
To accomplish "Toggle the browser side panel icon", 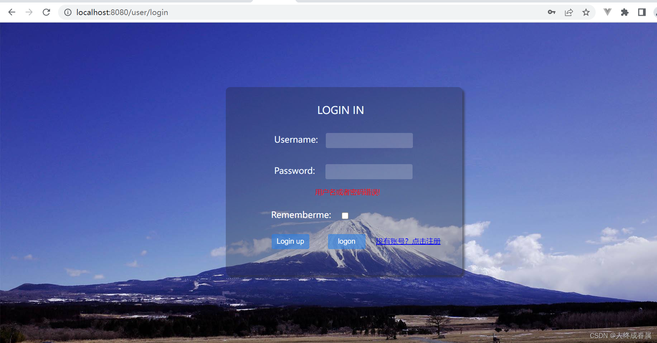I will click(x=642, y=13).
